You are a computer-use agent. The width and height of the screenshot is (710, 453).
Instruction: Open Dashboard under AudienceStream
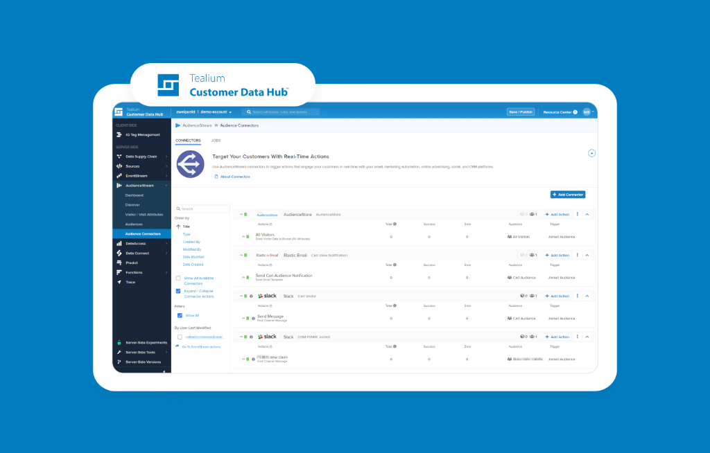(x=134, y=195)
